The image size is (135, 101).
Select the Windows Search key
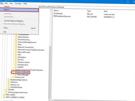pos(23,62)
